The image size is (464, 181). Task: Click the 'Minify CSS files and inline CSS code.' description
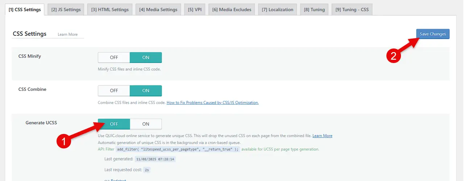point(129,69)
